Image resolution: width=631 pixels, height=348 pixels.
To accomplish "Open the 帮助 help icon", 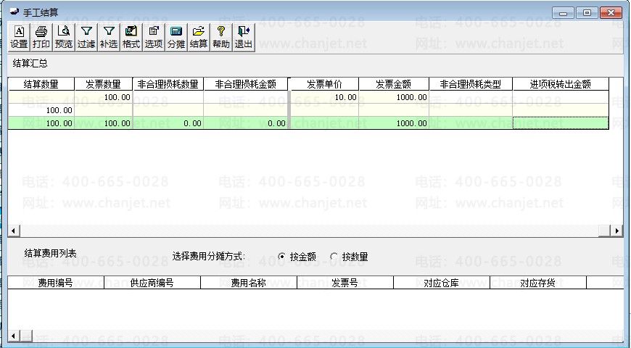I will tap(221, 37).
